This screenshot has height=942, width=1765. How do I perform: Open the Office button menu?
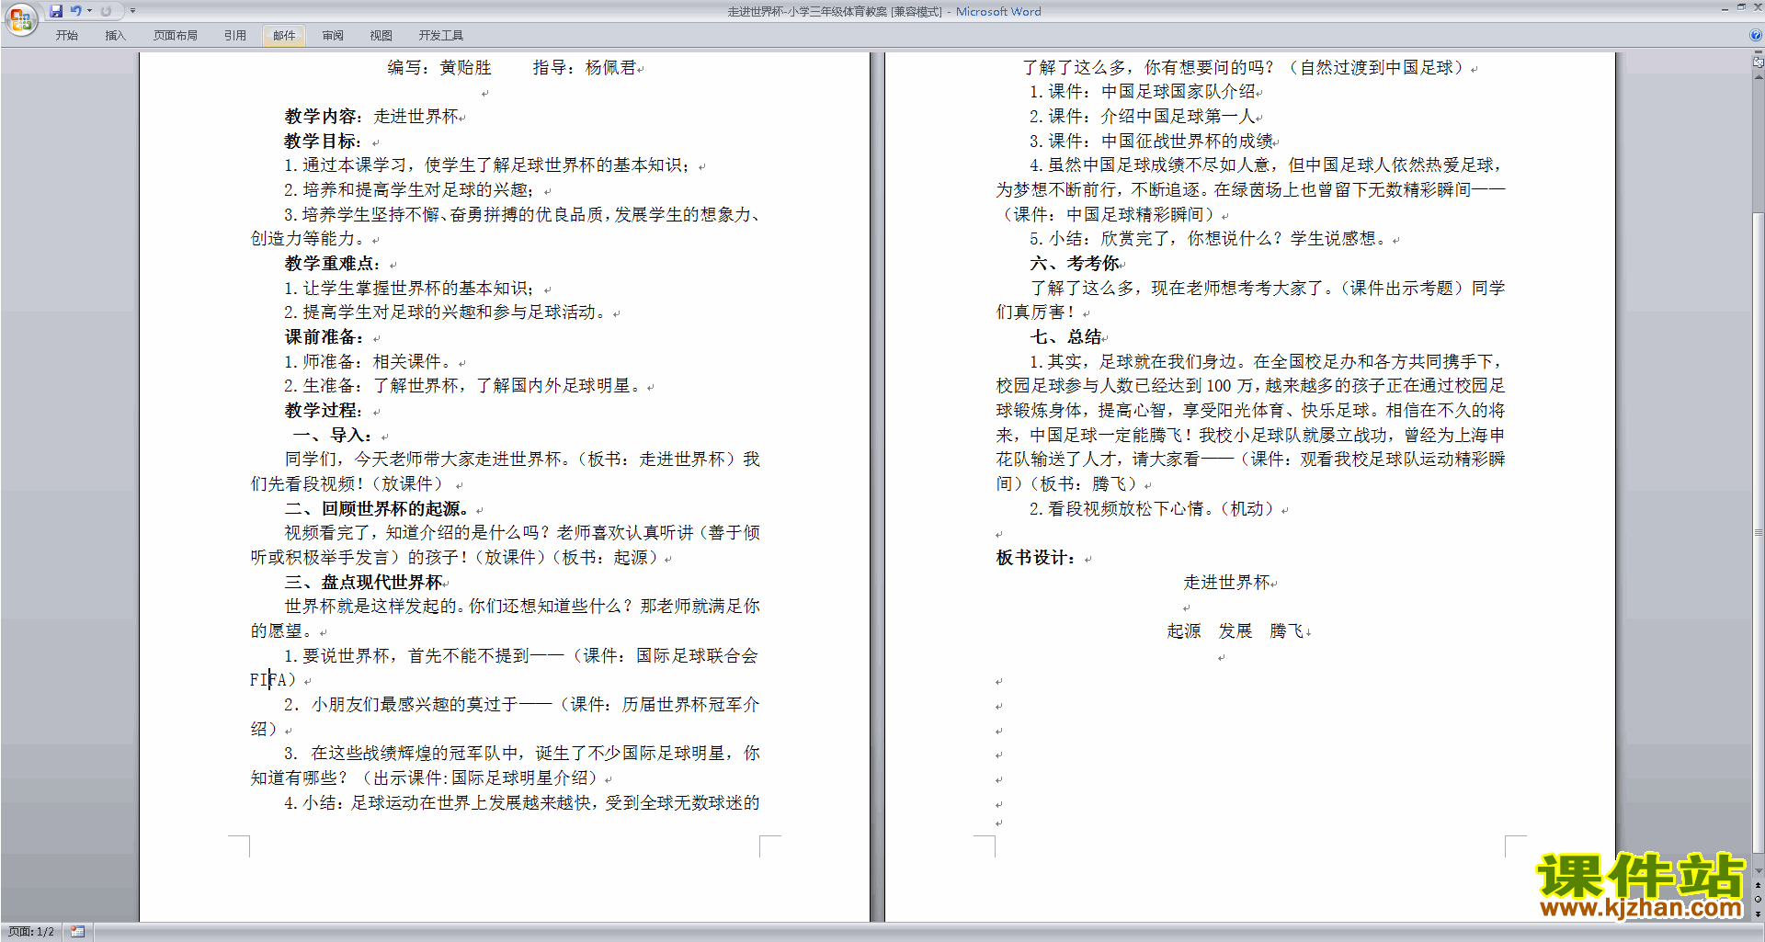click(20, 19)
